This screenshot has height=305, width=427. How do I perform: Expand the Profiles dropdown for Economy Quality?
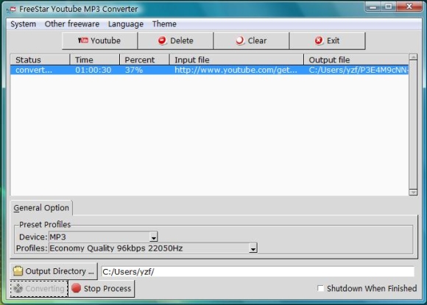pos(253,248)
